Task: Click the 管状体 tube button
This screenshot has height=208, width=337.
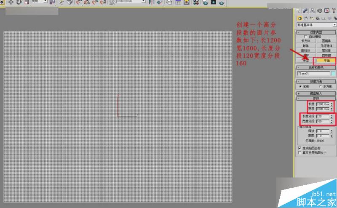Action: (326, 51)
